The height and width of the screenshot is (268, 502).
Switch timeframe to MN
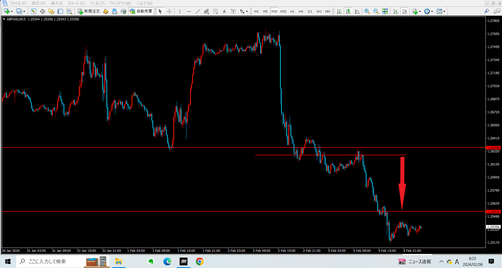point(328,11)
